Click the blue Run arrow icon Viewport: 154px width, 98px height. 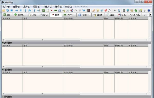click(17, 11)
